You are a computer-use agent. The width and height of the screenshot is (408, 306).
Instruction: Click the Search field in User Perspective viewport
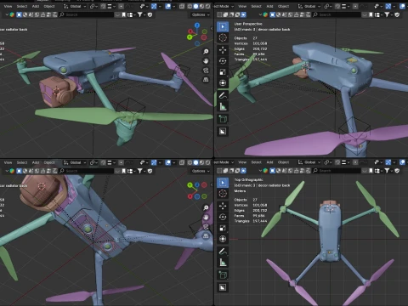(337, 14)
